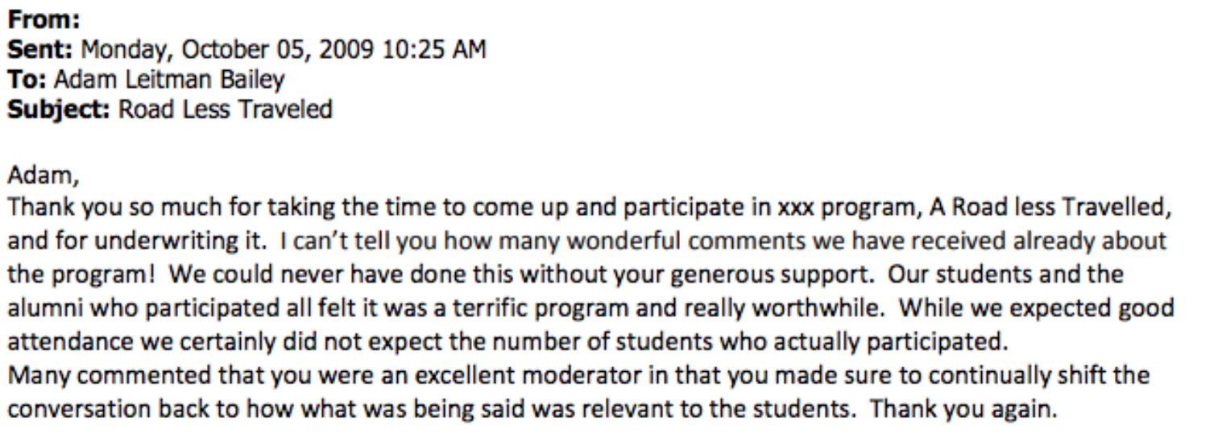Click the date 'Monday, October 05, 2009'
1218x442 pixels.
[x=228, y=51]
